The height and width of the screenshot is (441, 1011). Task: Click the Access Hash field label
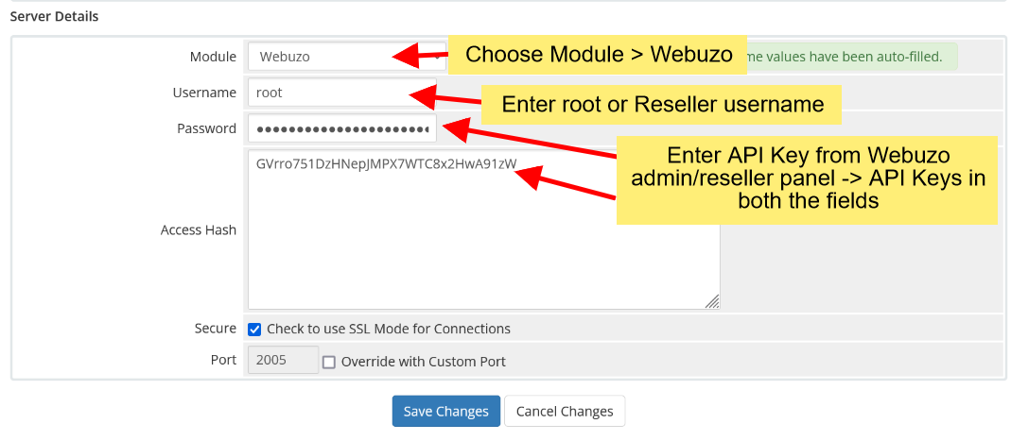pos(199,229)
